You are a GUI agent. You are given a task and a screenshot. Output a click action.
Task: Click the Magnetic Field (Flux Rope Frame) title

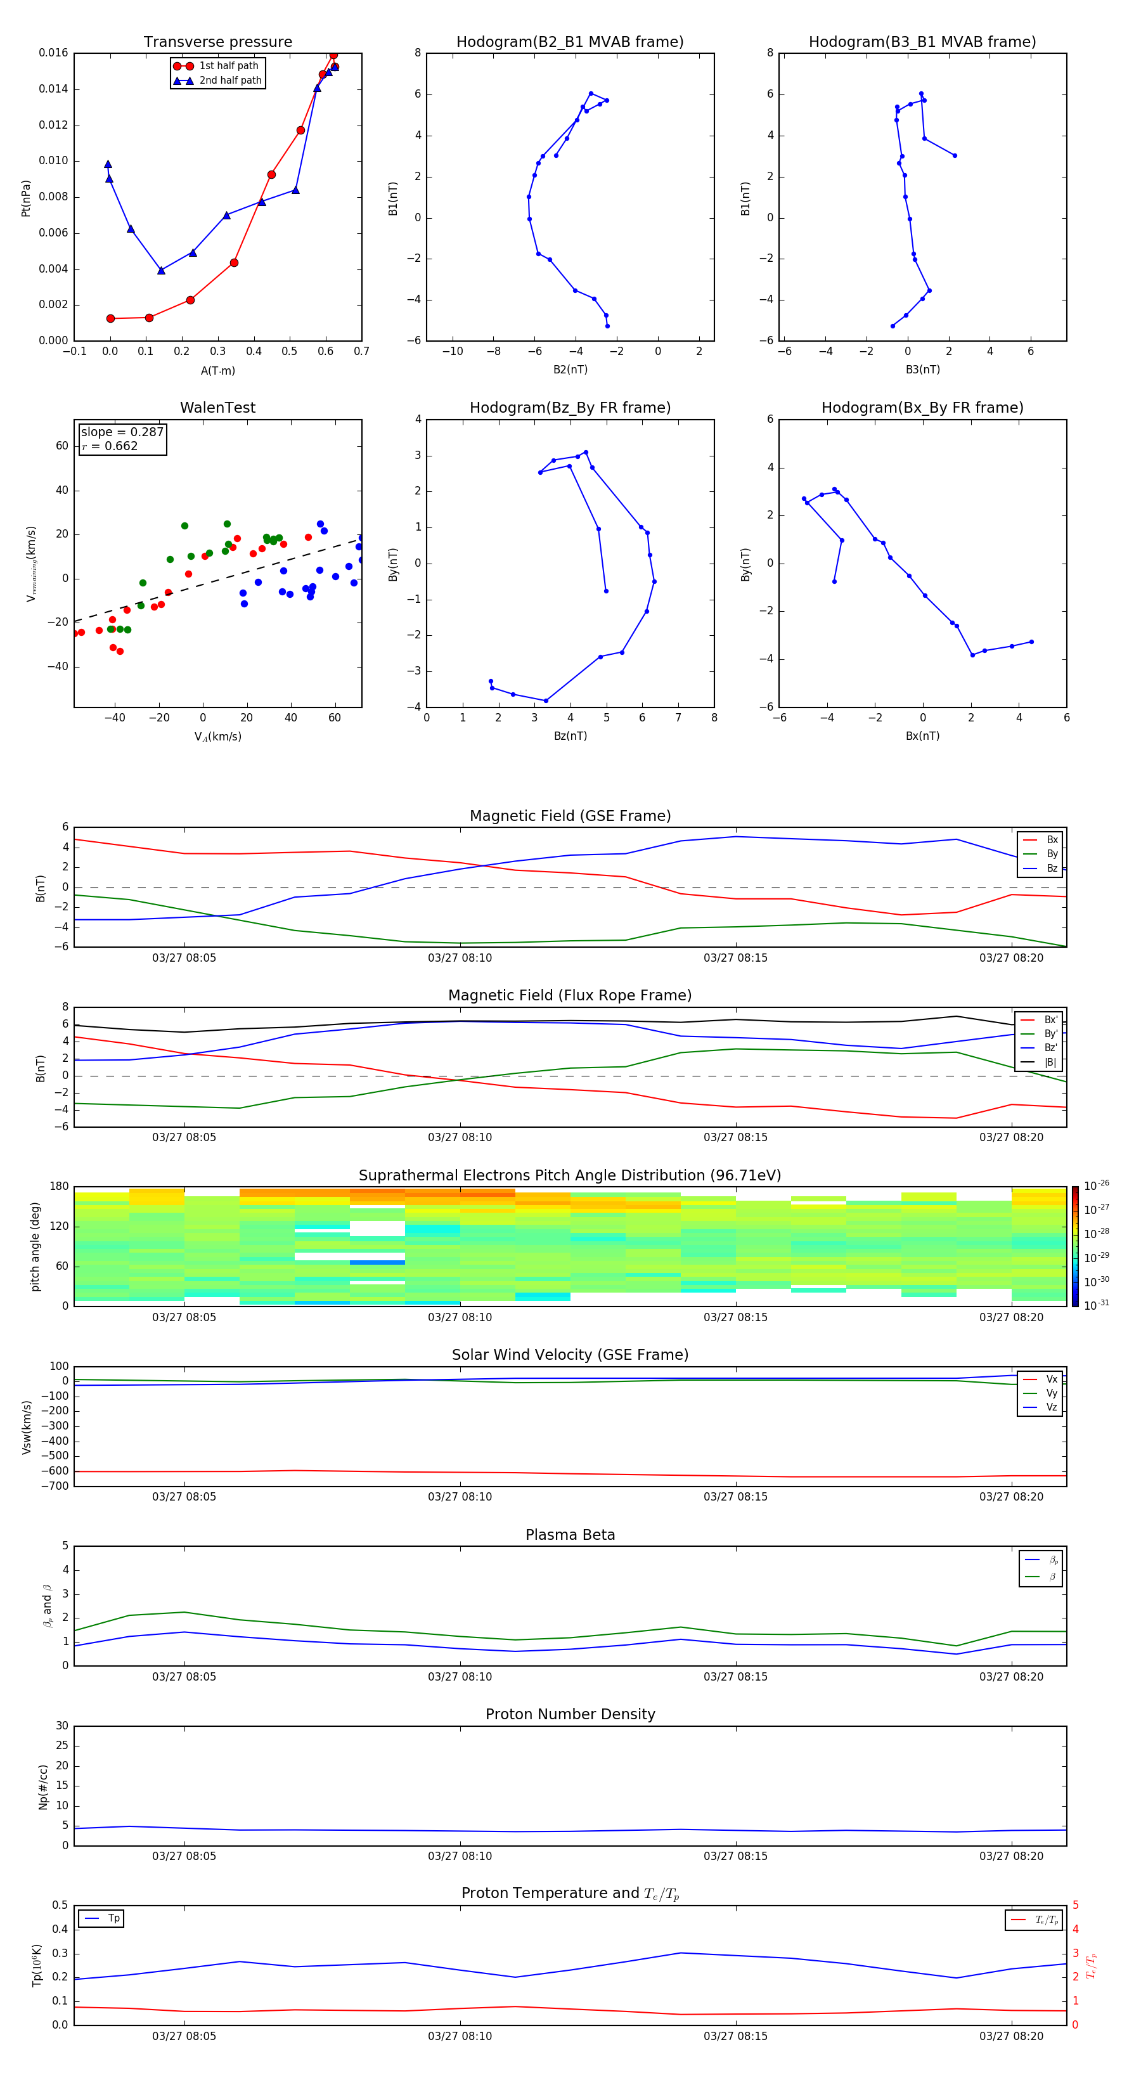pyautogui.click(x=570, y=996)
